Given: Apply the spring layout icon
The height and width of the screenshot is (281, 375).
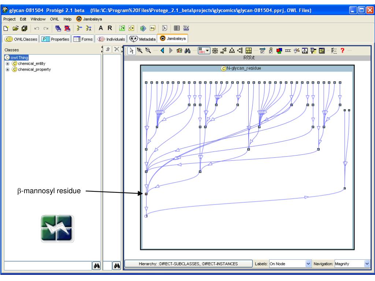Looking at the screenshot, I should tap(223, 50).
